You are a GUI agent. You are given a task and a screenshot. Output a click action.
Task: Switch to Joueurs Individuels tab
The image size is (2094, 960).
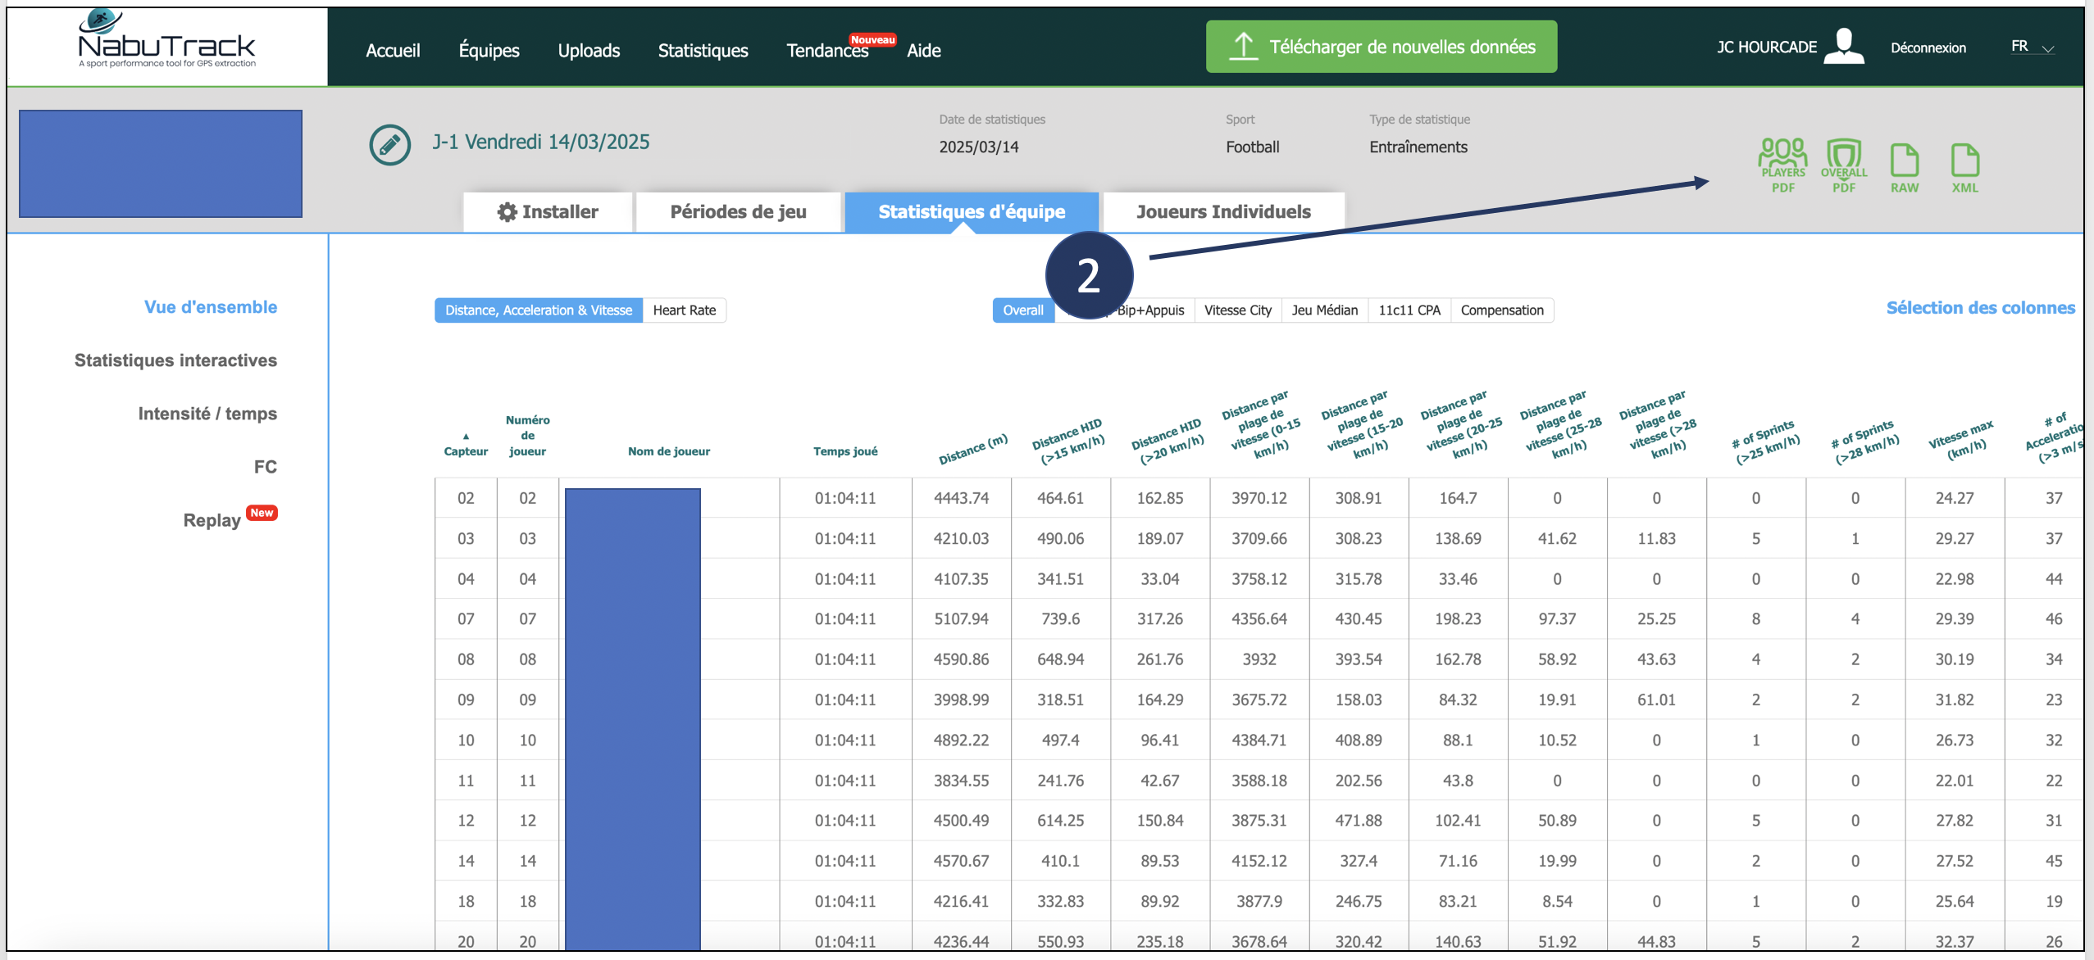tap(1223, 212)
